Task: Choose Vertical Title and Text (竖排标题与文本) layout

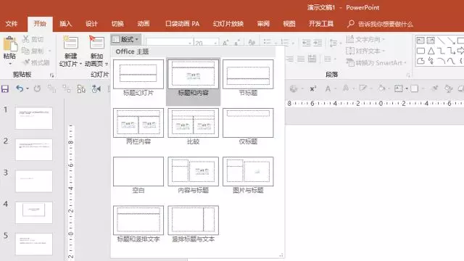Action: [194, 224]
